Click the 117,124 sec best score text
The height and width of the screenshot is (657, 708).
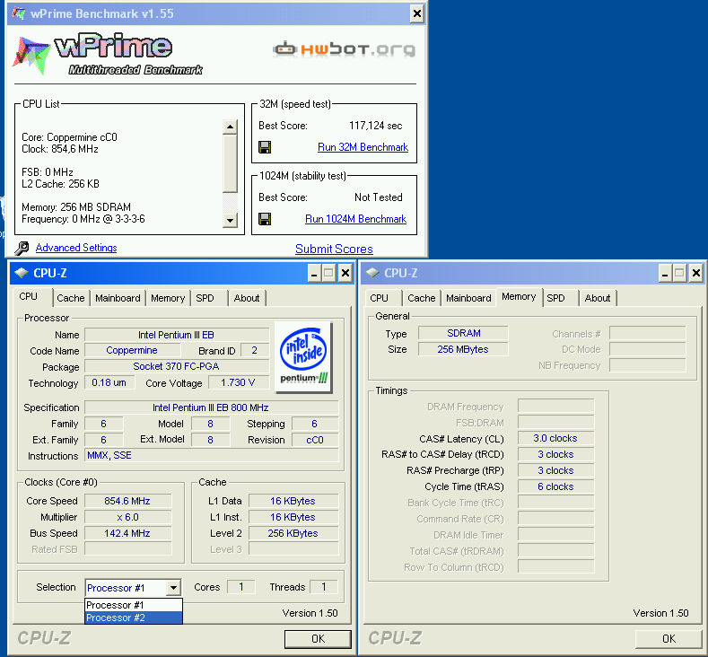tap(376, 126)
